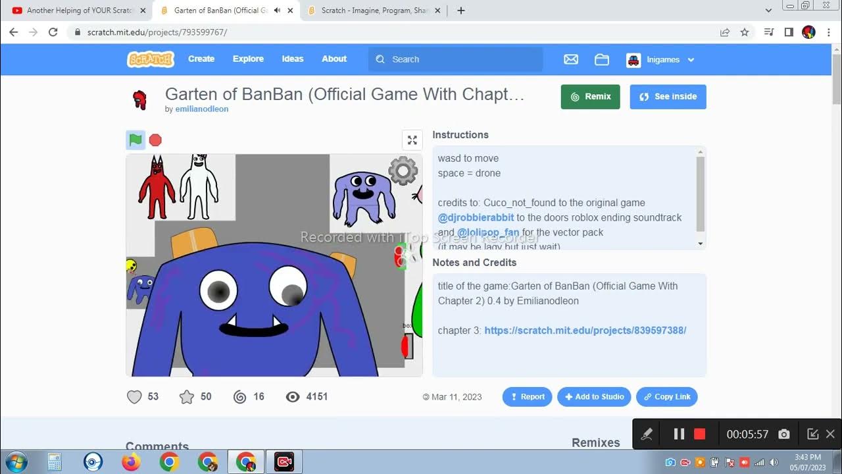
Task: Click the address bar URL
Action: click(157, 32)
